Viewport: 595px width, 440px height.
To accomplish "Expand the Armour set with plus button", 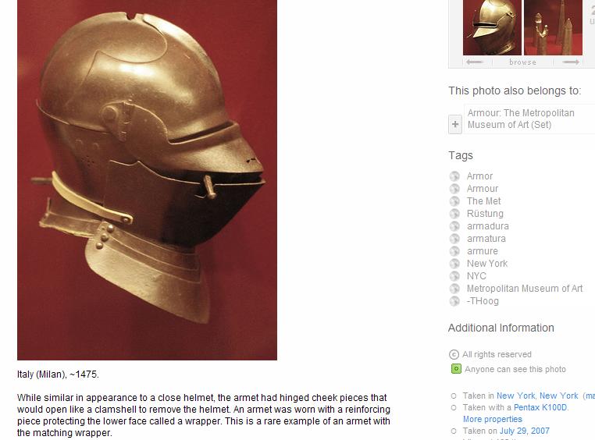I will 455,124.
